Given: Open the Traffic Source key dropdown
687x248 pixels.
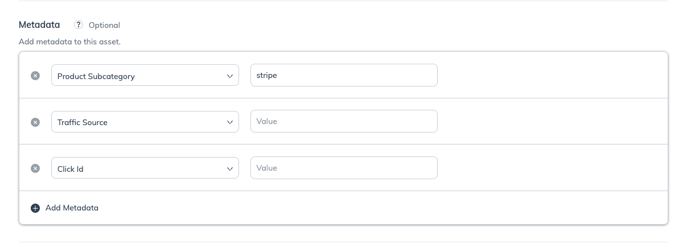Looking at the screenshot, I should pyautogui.click(x=145, y=122).
